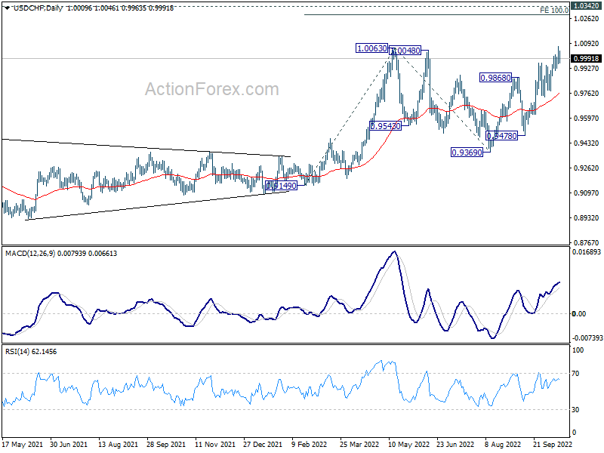Select the 1.00630 price label
The image size is (604, 453).
coord(371,48)
